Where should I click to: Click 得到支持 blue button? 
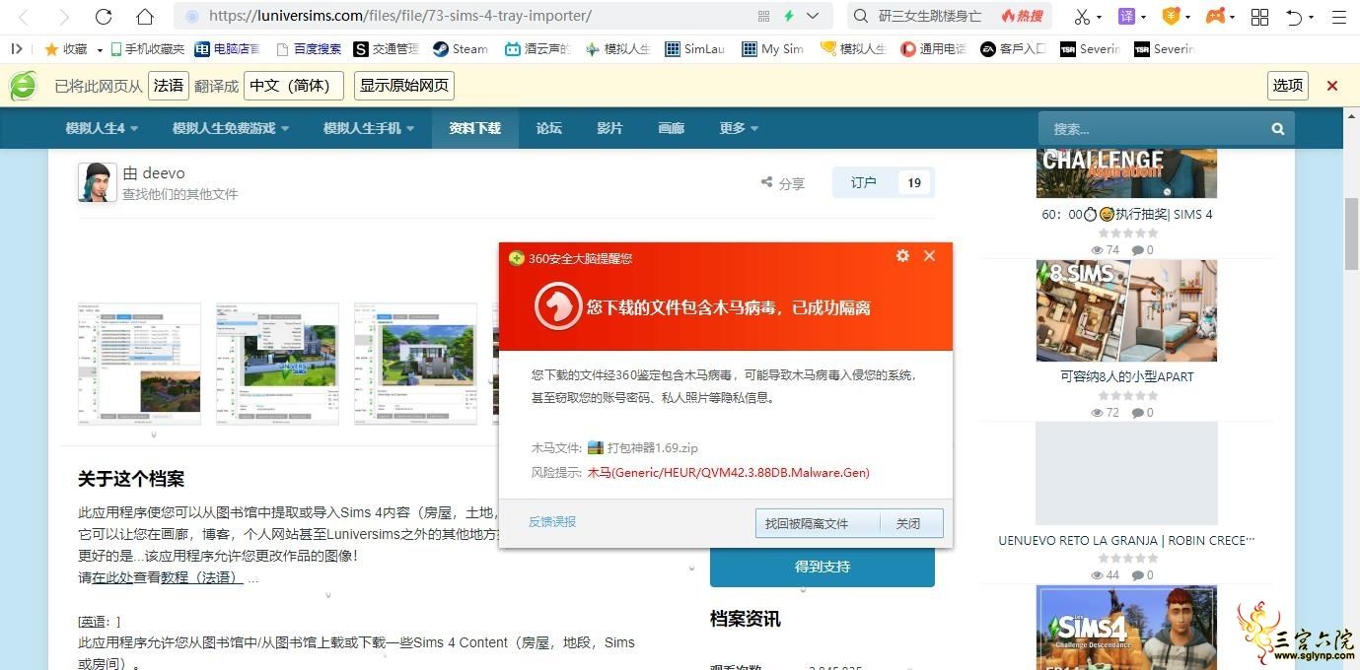tap(823, 567)
